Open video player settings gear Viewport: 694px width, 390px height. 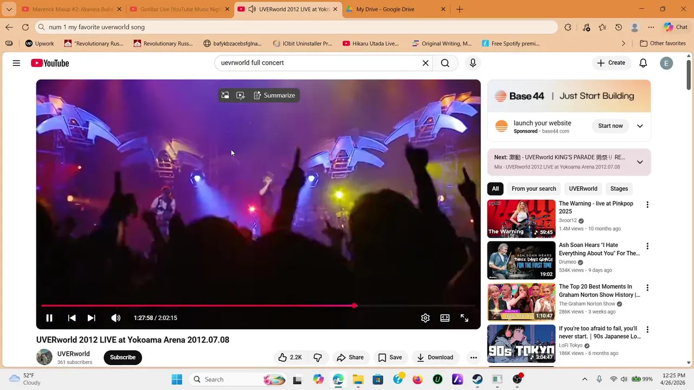click(426, 318)
